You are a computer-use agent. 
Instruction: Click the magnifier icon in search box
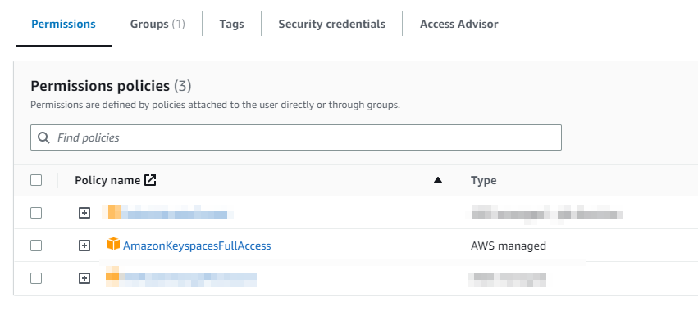[x=43, y=137]
